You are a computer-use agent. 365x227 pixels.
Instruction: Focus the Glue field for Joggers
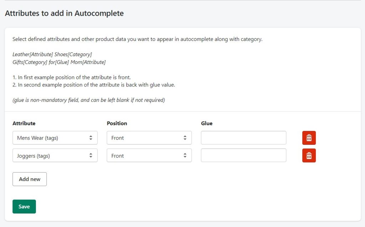pos(243,155)
